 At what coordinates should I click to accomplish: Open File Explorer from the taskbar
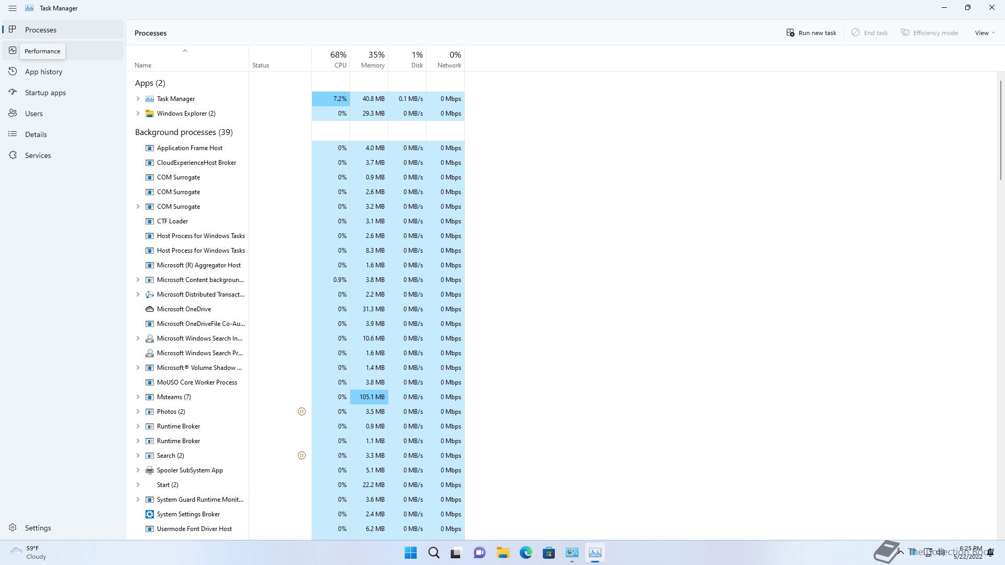[502, 552]
